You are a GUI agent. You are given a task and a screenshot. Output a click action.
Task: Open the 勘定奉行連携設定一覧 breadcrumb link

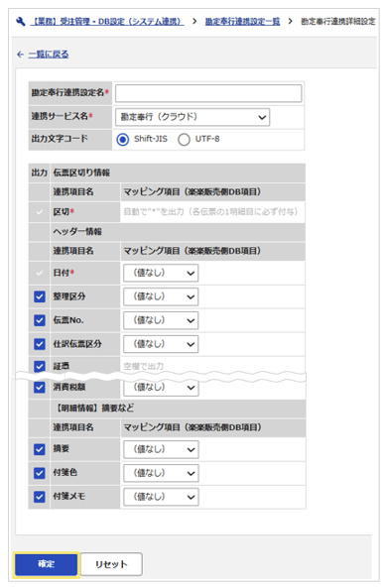pos(242,22)
